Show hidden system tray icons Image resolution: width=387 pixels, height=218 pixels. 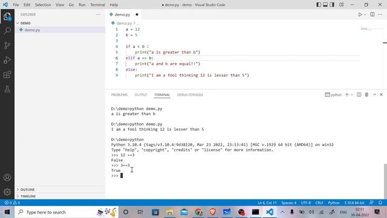[x=282, y=212]
